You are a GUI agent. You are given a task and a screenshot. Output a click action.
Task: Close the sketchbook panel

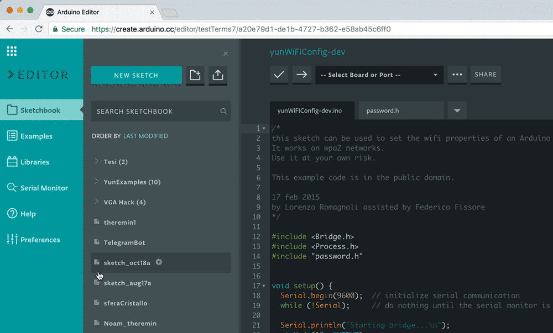click(226, 54)
